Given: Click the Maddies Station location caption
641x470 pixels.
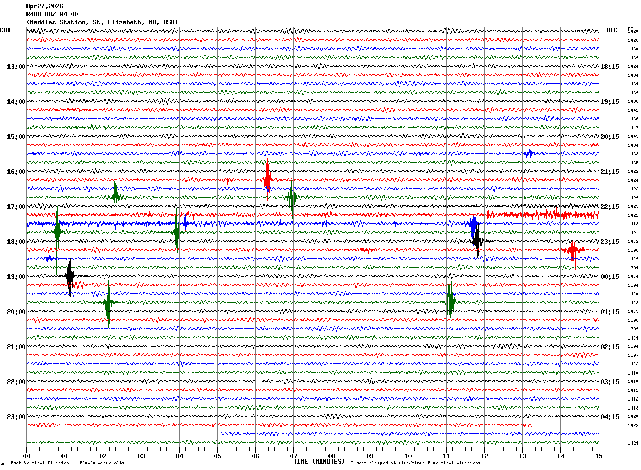Looking at the screenshot, I should point(102,22).
